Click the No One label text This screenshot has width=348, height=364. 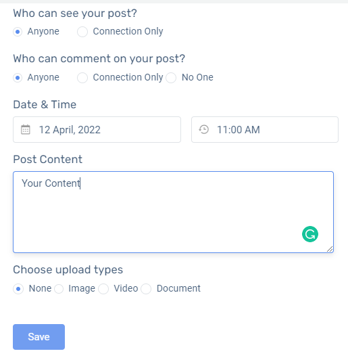coord(197,77)
